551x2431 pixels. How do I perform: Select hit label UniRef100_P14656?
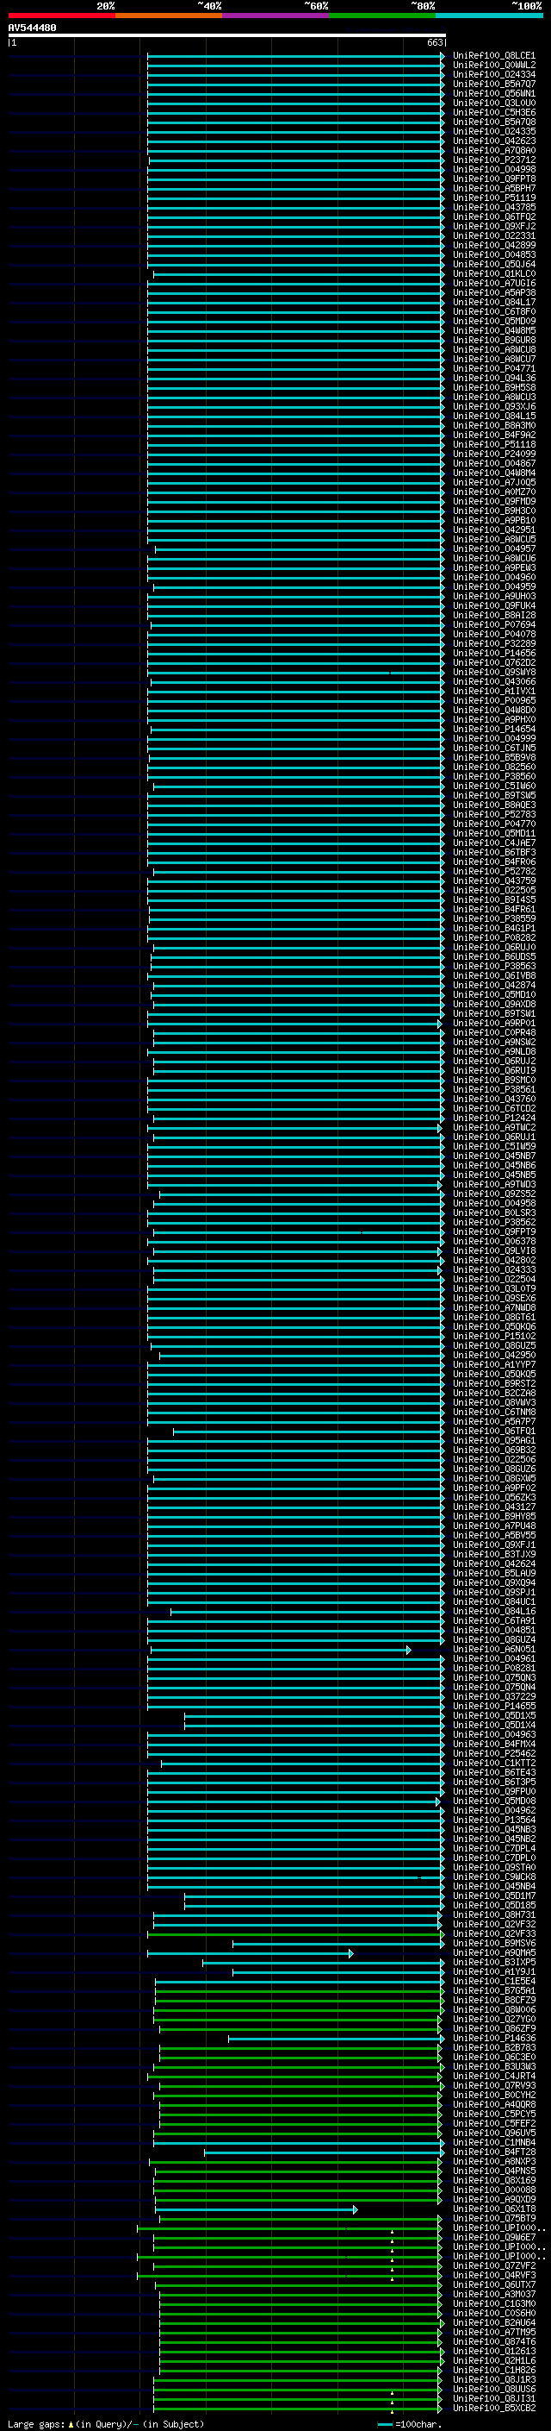tap(493, 653)
